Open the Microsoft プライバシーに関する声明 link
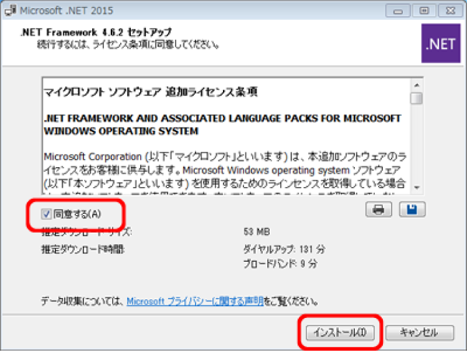The image size is (467, 351). coord(195,301)
